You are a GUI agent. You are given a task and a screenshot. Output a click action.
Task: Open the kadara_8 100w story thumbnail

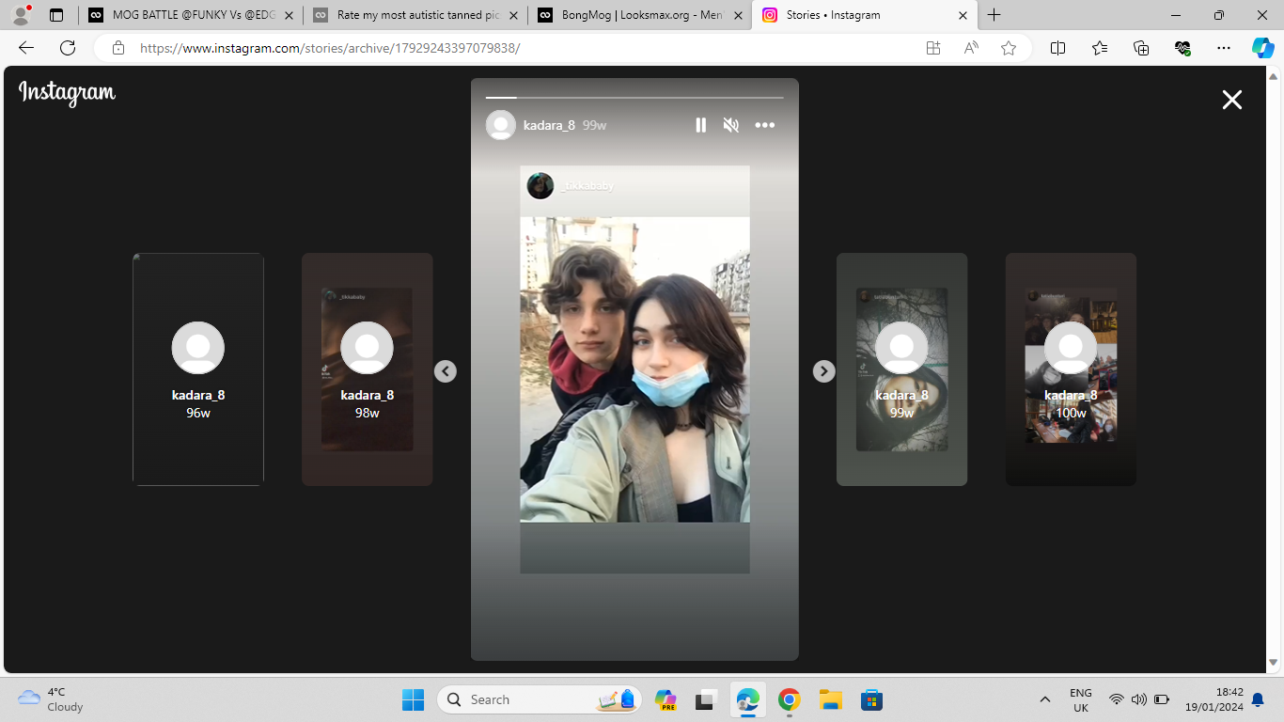click(x=1071, y=369)
